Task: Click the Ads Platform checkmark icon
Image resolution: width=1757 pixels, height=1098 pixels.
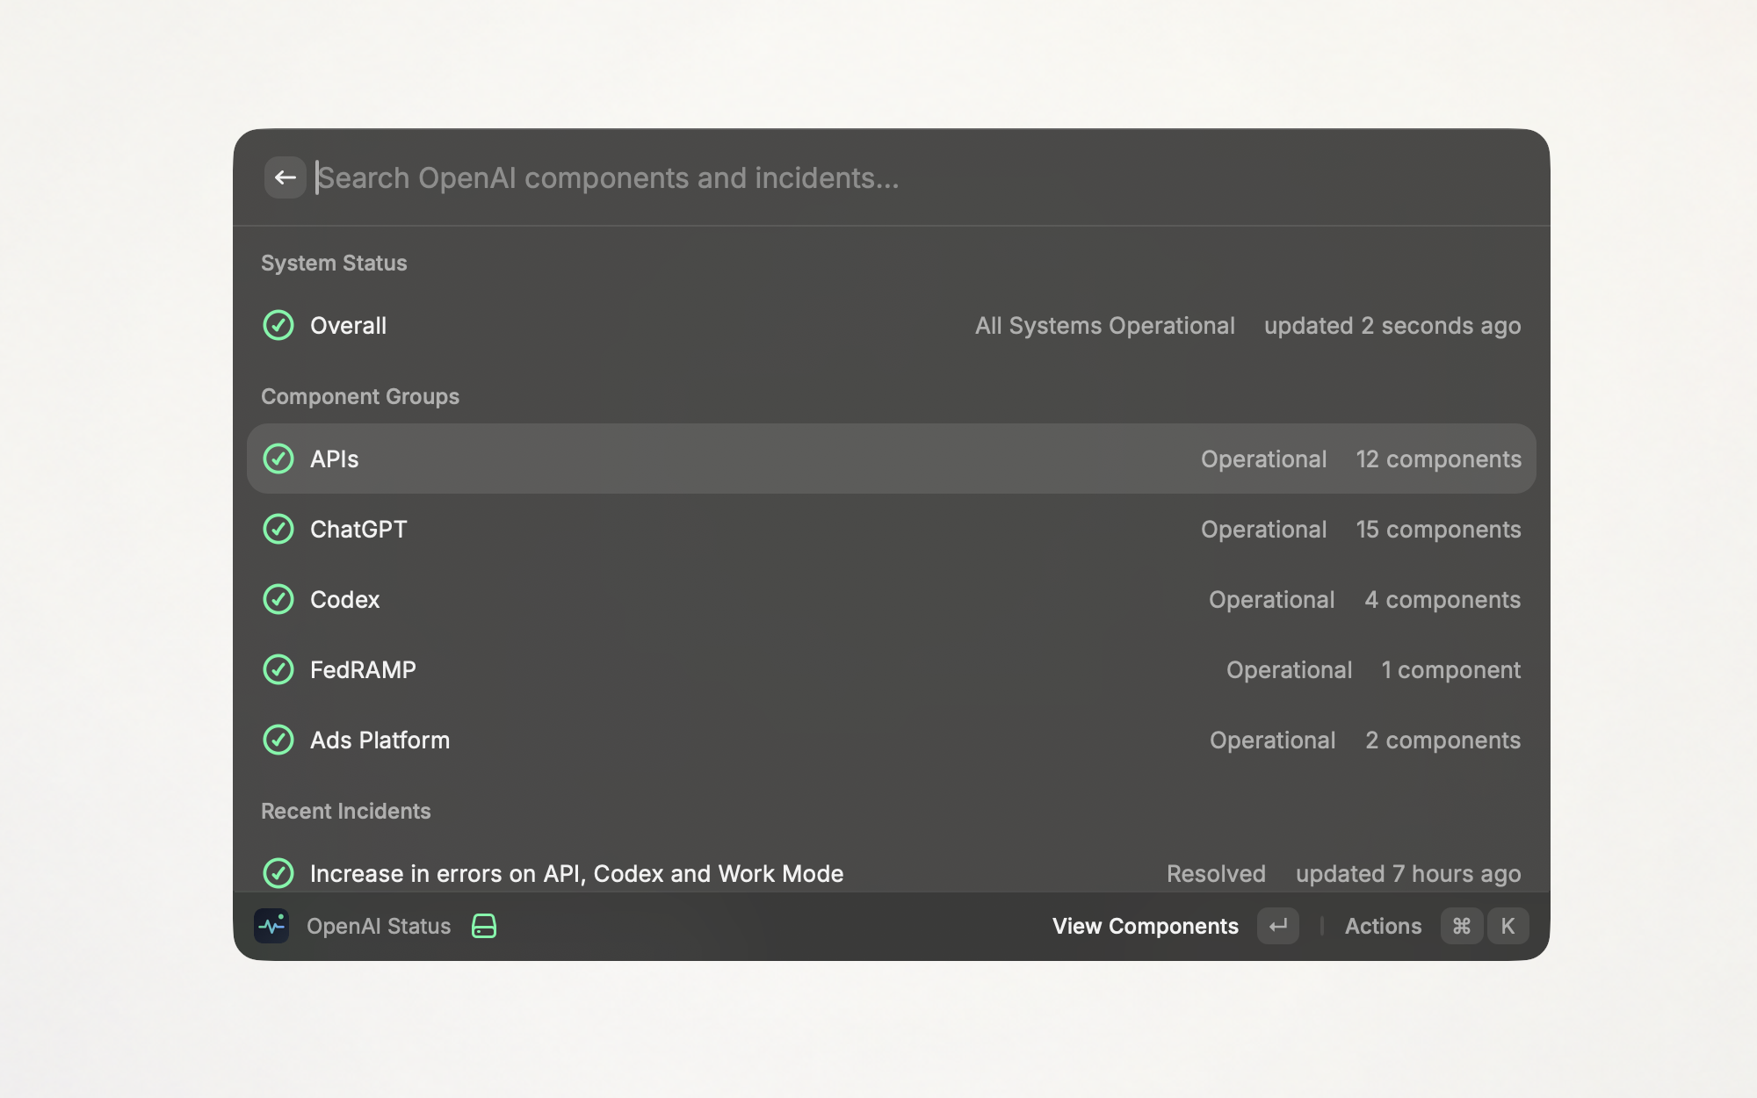Action: [278, 740]
